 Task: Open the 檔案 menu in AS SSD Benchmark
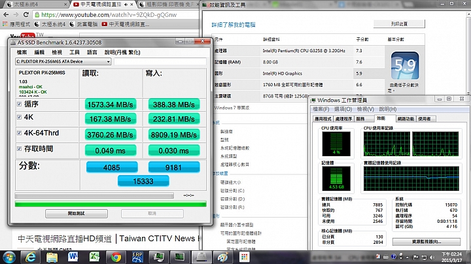(x=22, y=52)
